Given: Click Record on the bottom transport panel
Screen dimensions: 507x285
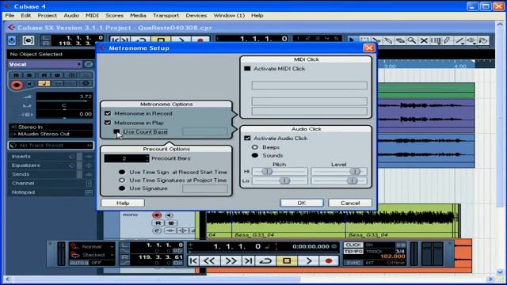Looking at the screenshot, I should [329, 260].
